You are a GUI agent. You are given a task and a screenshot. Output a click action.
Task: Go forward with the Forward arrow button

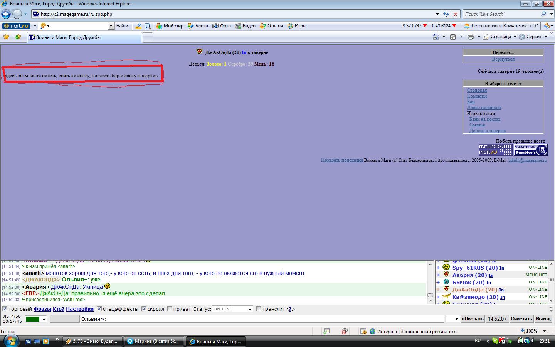coord(17,14)
